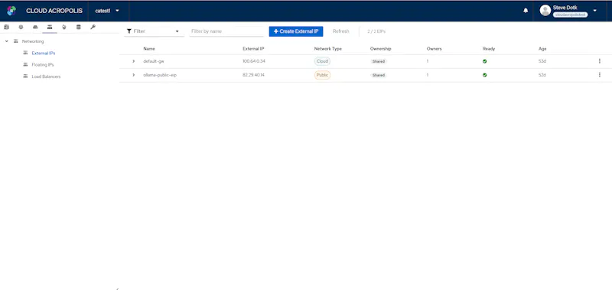Screen dimensions: 612x290
Task: Click the Shared badge in ollama-public-eip row
Action: click(378, 75)
